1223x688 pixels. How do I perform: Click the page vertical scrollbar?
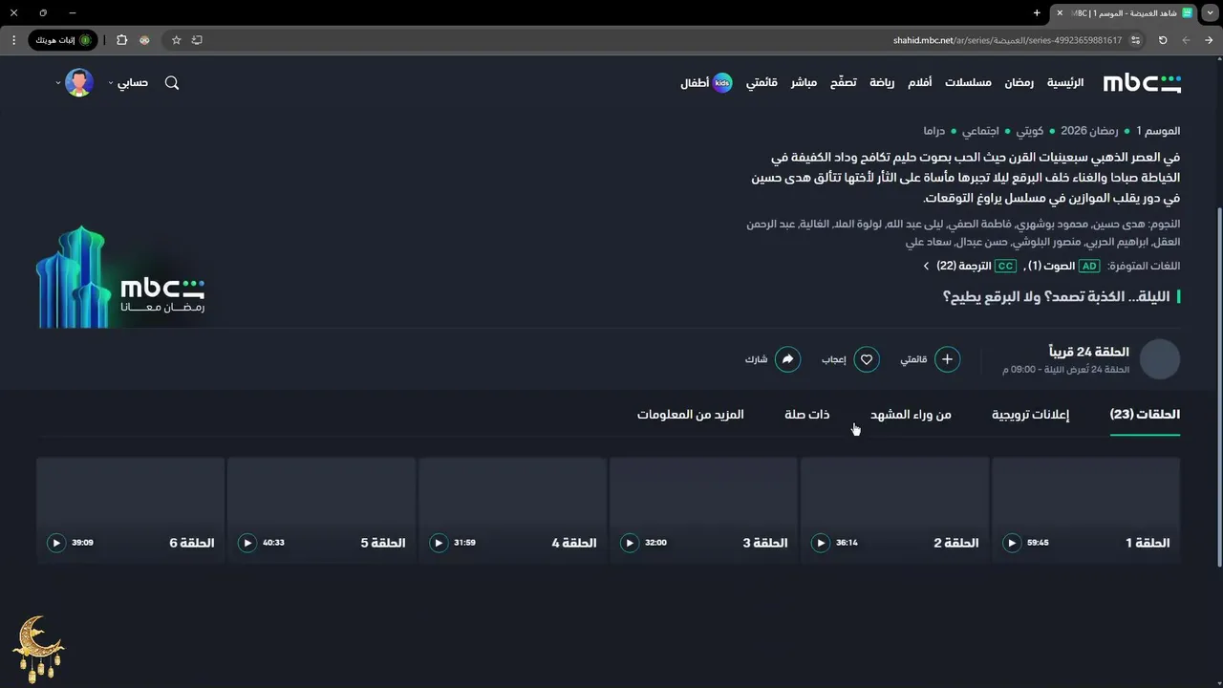click(x=1218, y=387)
